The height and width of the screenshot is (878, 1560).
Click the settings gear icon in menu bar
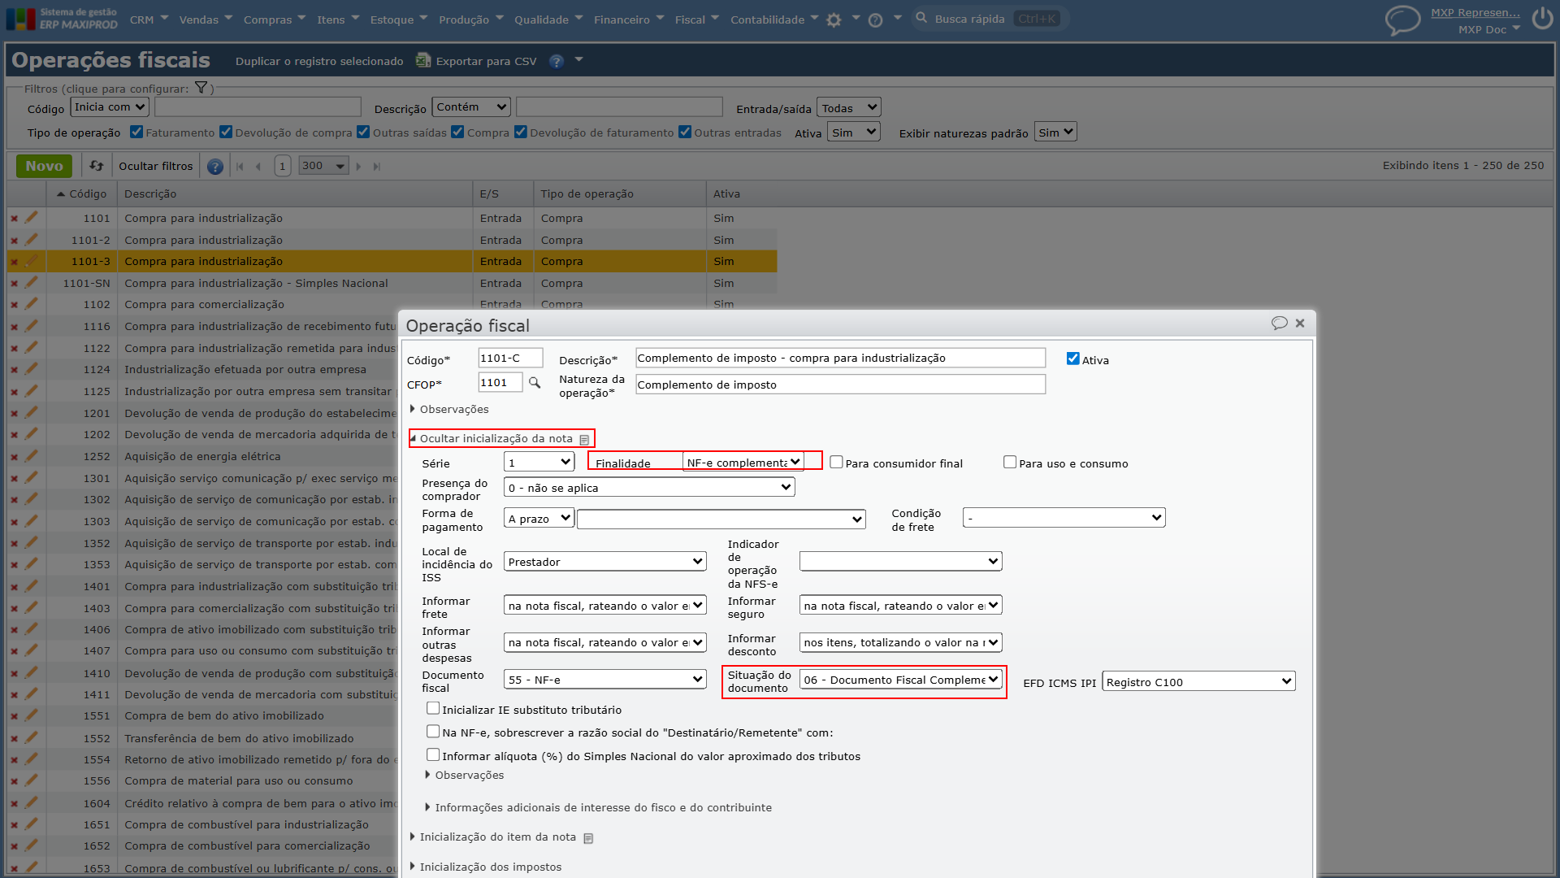tap(834, 20)
